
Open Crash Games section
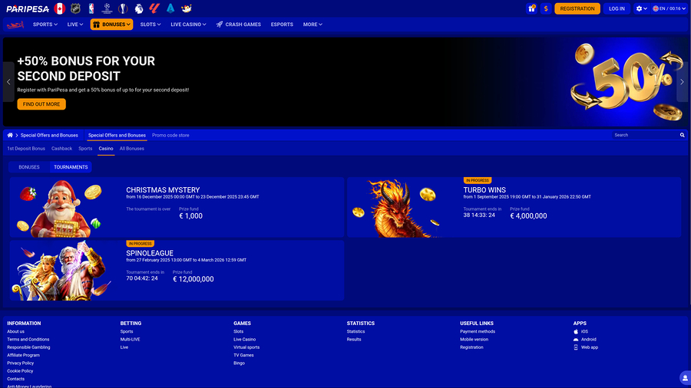pyautogui.click(x=239, y=25)
